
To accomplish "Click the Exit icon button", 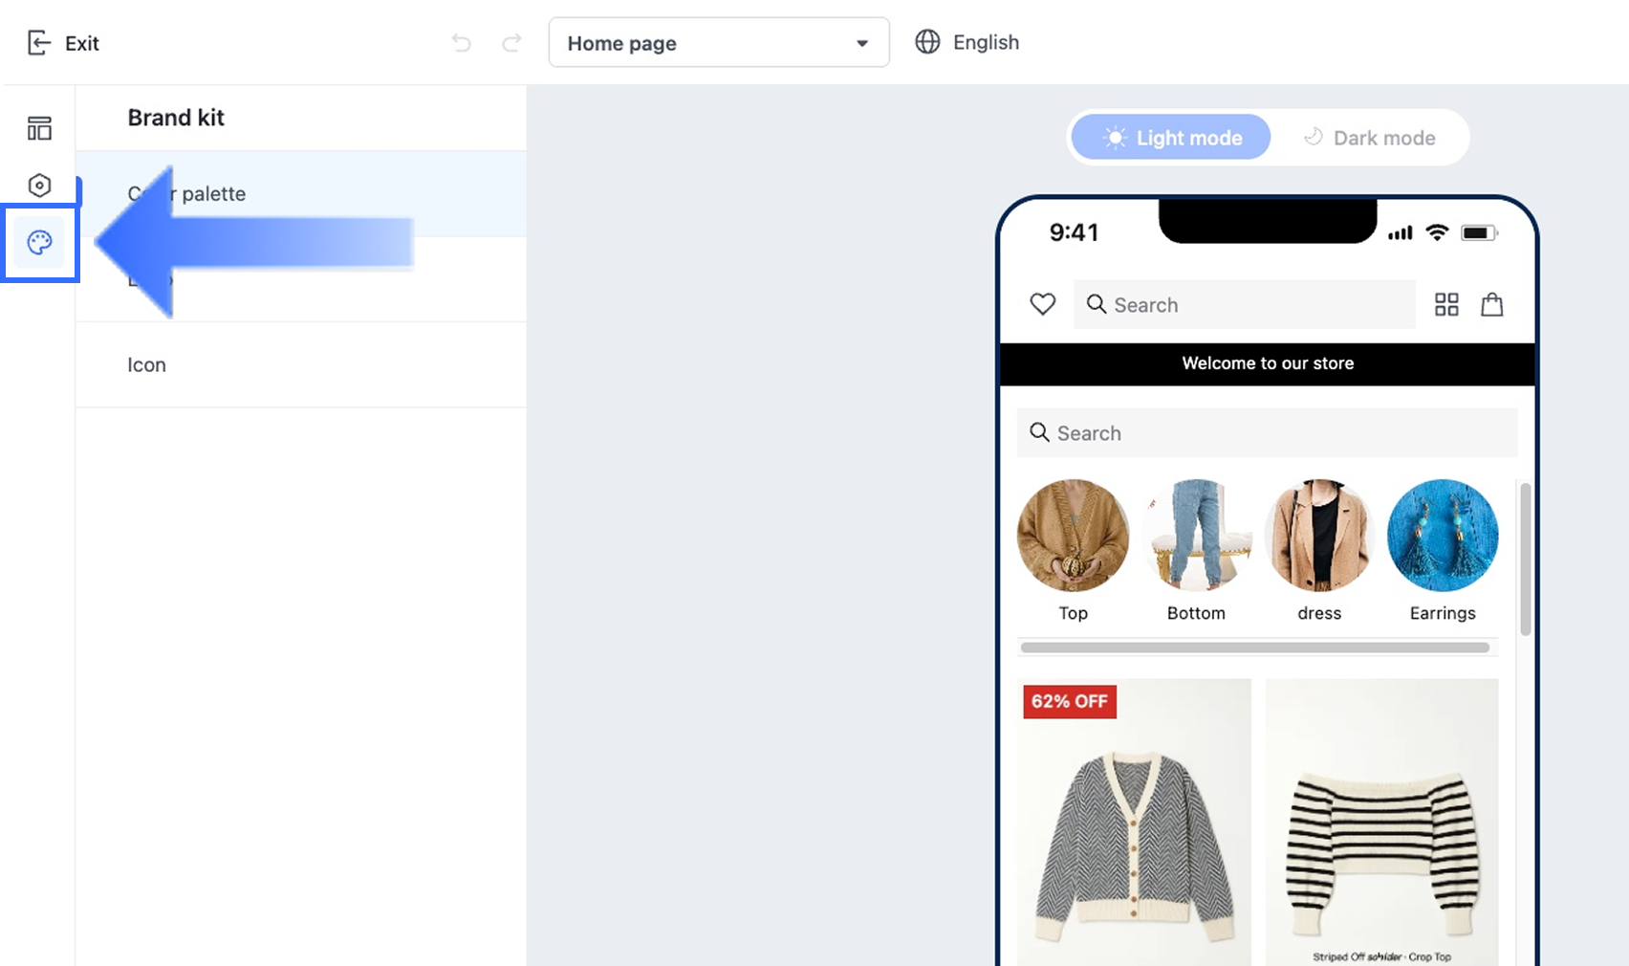I will coord(39,43).
